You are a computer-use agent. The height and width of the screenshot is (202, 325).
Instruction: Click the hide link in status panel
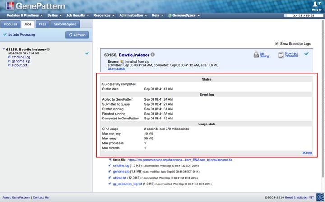pyautogui.click(x=307, y=153)
